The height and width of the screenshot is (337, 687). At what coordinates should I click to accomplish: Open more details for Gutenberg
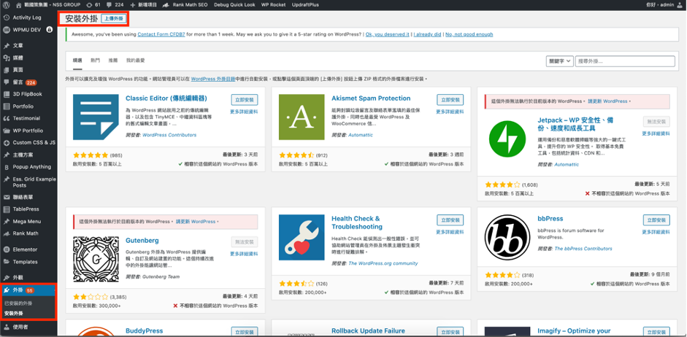pyautogui.click(x=244, y=254)
